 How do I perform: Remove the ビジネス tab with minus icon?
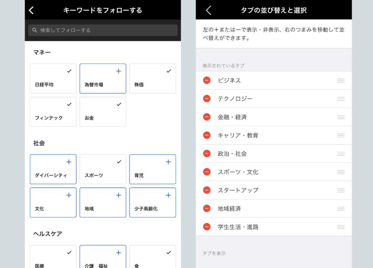(207, 80)
